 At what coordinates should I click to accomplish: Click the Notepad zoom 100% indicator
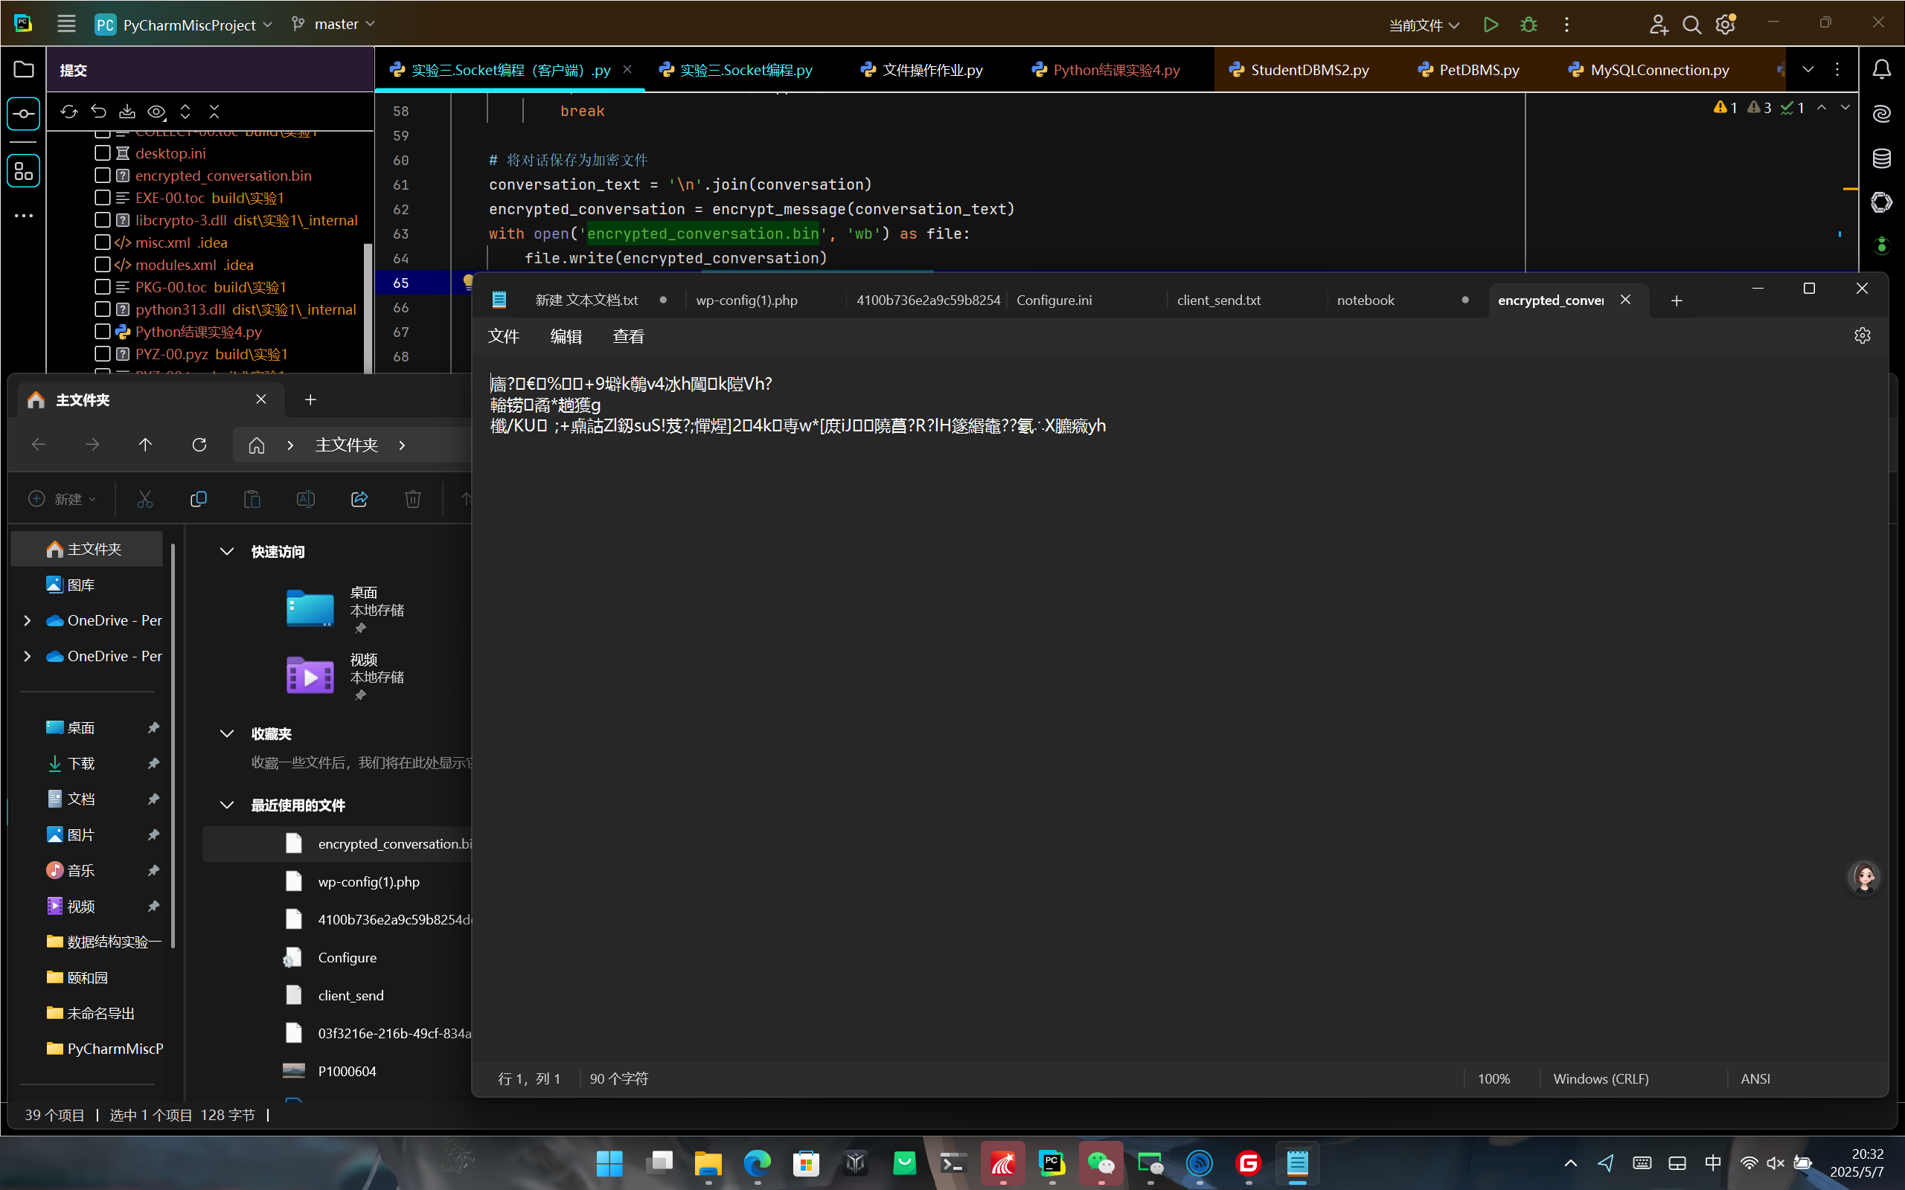tap(1493, 1078)
